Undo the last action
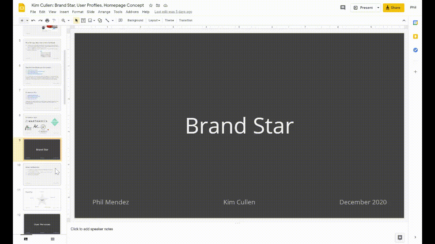The image size is (435, 244). pyautogui.click(x=33, y=20)
